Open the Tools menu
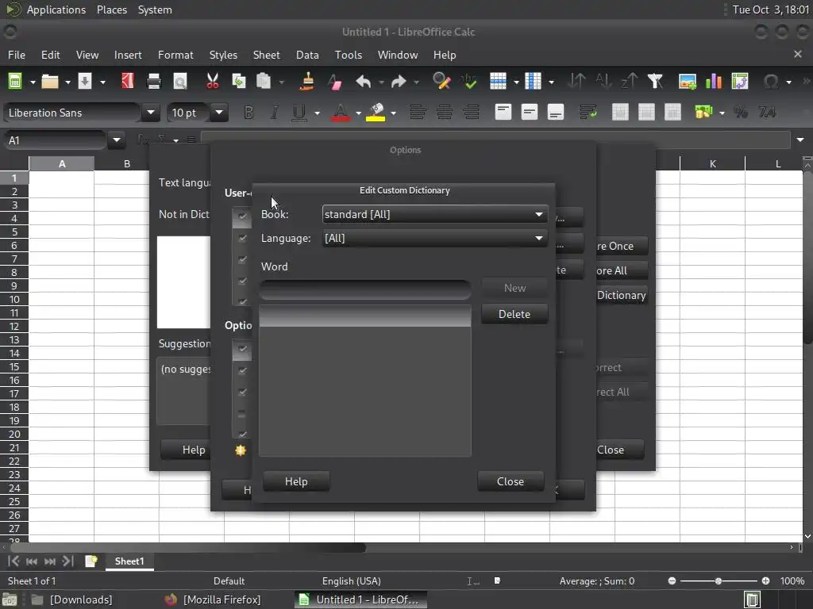The image size is (813, 609). point(348,55)
